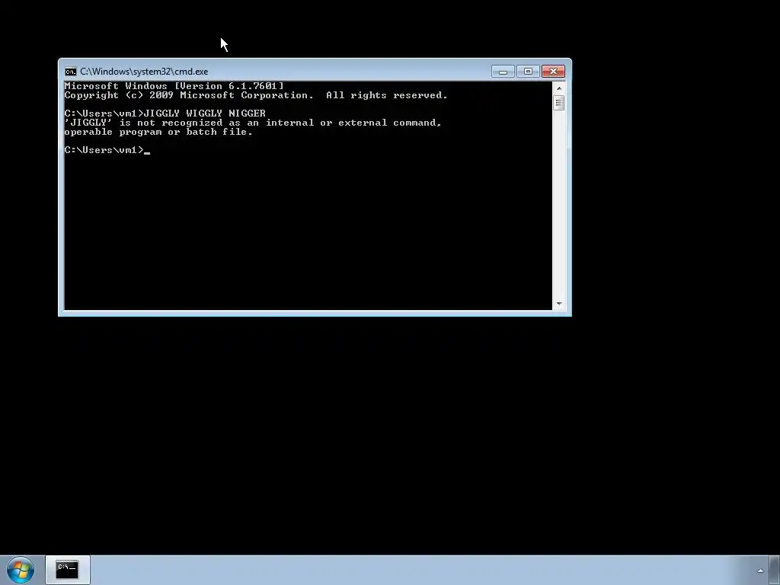The image size is (780, 585).
Task: Click the scrollbar up arrow in cmd window
Action: coord(559,88)
